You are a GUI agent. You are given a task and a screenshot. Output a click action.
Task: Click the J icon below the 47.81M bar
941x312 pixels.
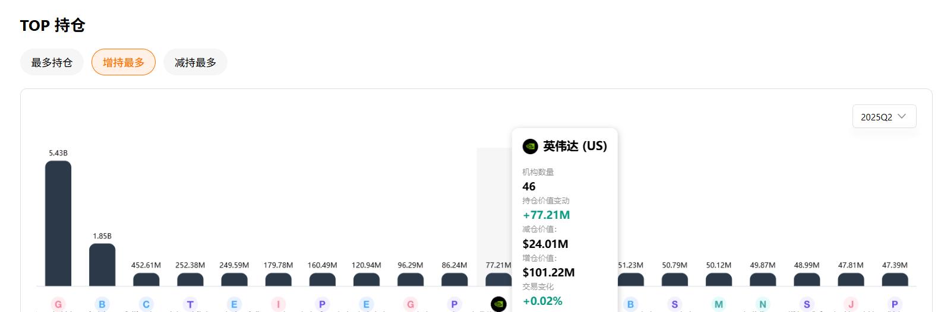pos(851,304)
